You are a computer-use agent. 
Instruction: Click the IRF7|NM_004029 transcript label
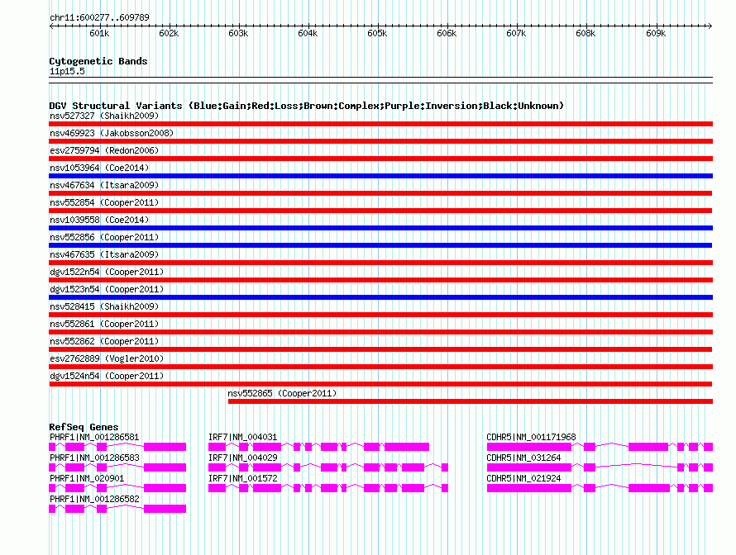click(x=242, y=458)
